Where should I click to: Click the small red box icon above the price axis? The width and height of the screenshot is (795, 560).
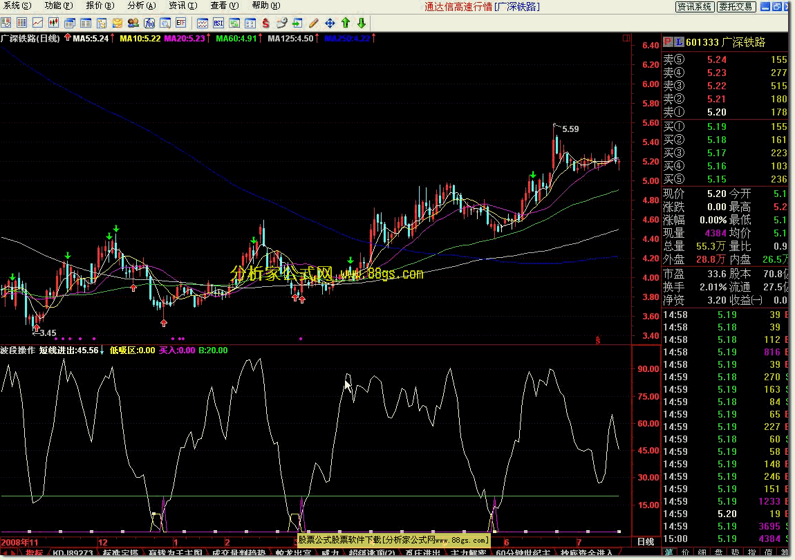point(626,38)
